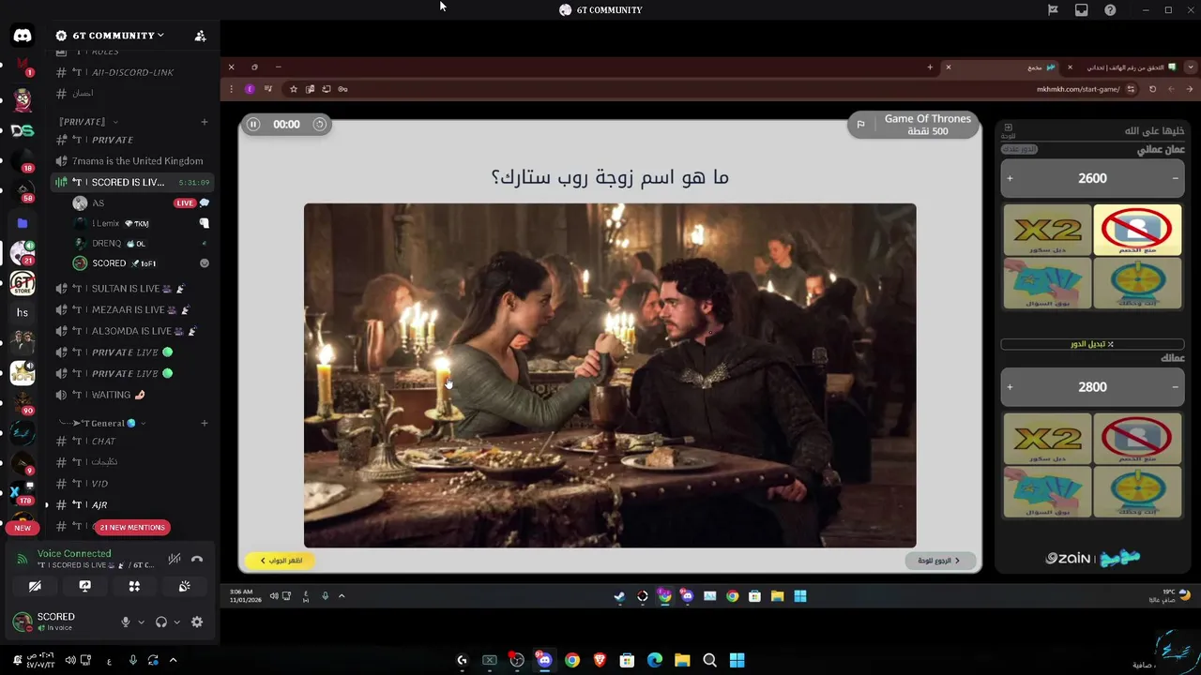Click the switch turn bar between teams

(x=1092, y=344)
